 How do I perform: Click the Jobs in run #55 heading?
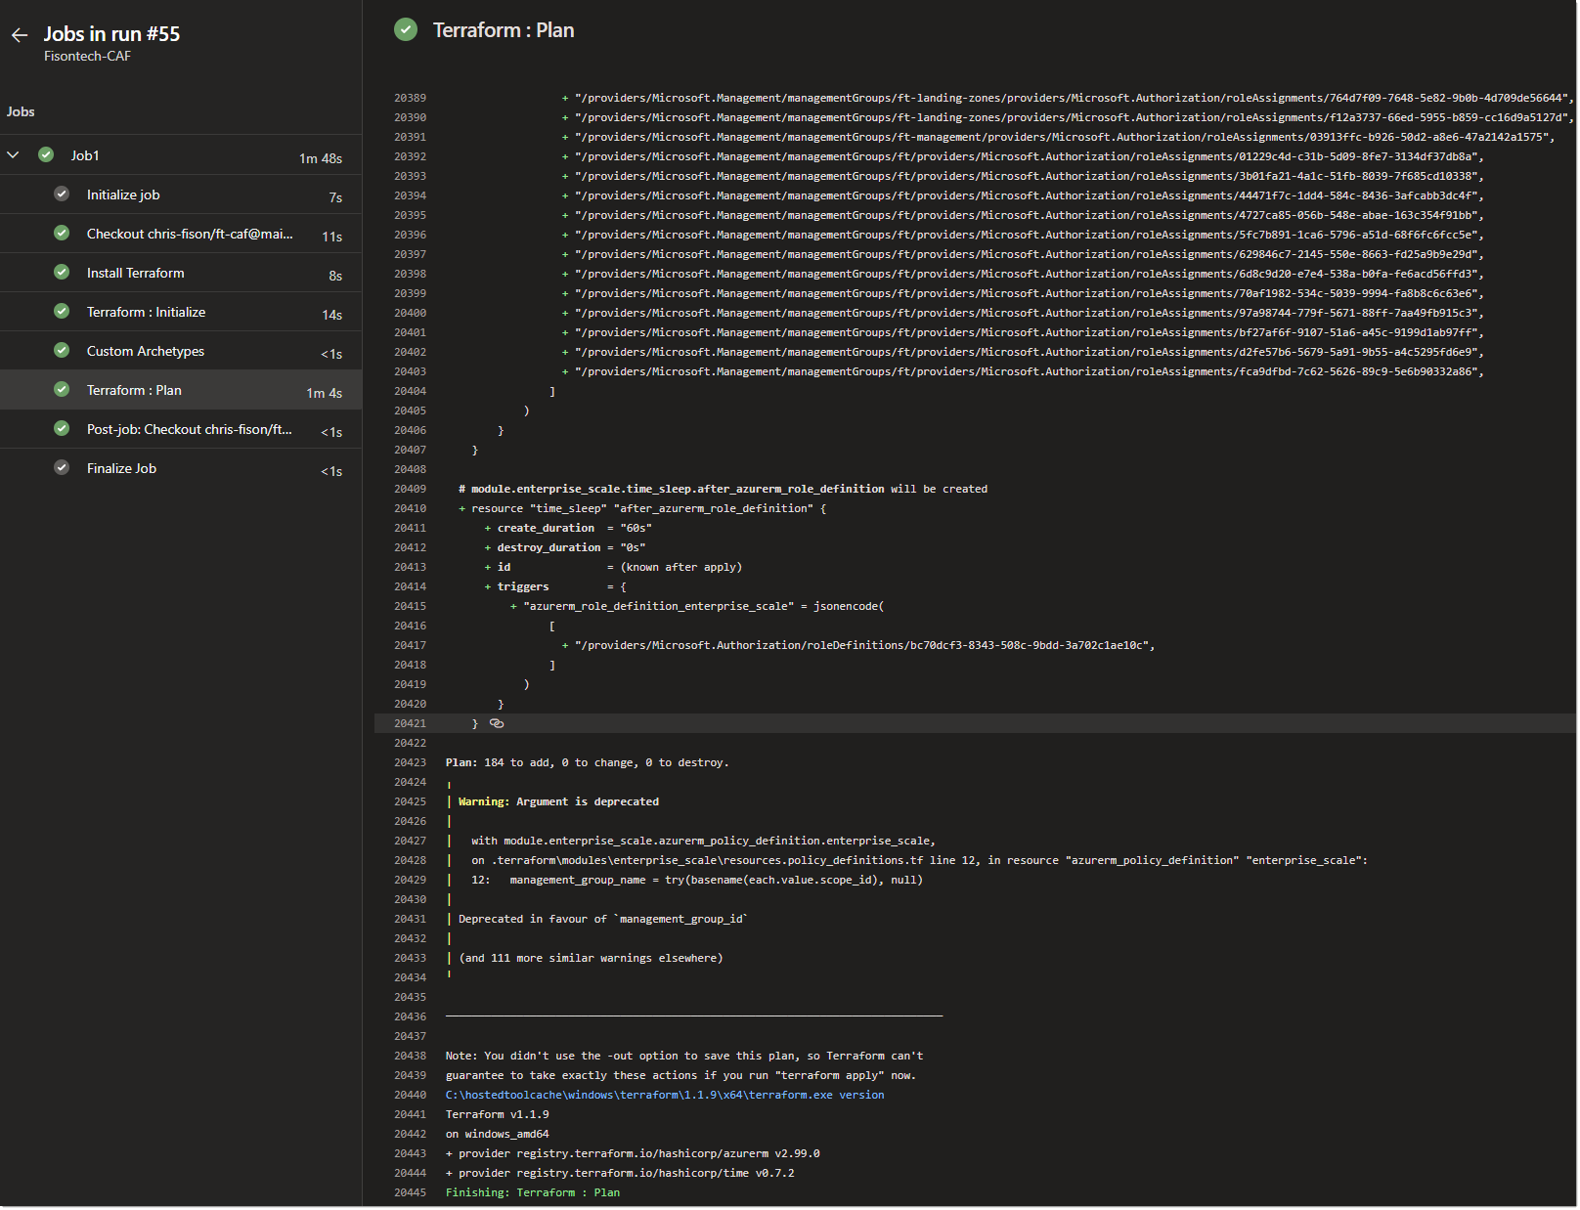111,34
